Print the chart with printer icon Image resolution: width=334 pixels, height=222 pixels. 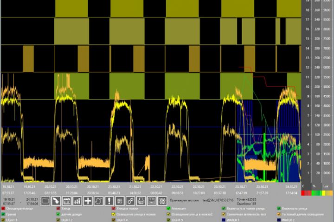[x=141, y=201]
